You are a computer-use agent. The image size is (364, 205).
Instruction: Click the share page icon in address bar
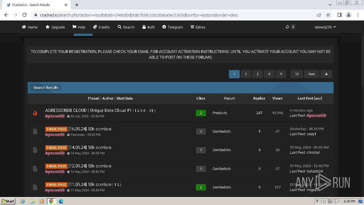(x=319, y=15)
